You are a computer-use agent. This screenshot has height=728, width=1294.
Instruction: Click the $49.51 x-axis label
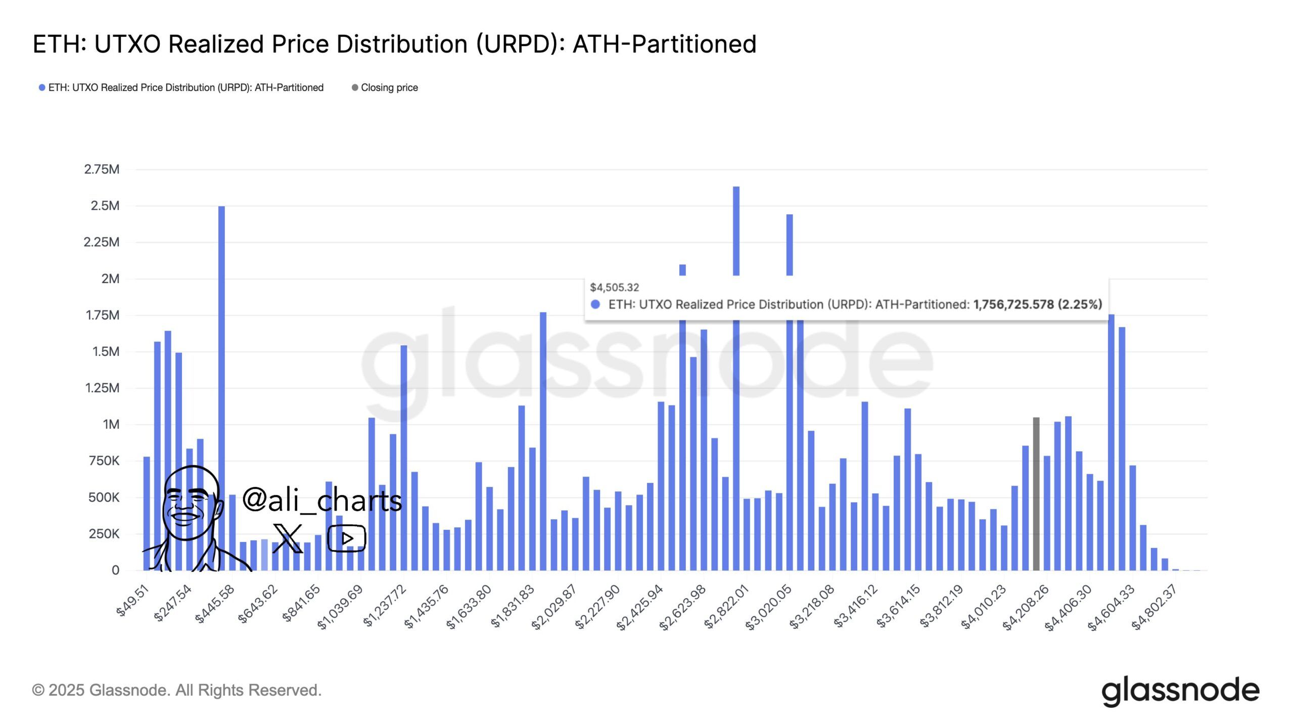(x=133, y=600)
